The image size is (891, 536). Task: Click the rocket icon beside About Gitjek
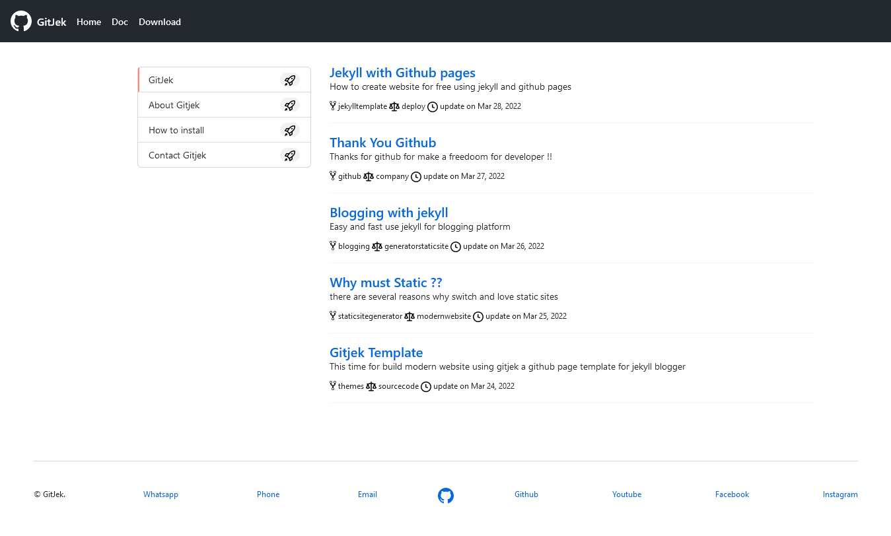(x=290, y=105)
